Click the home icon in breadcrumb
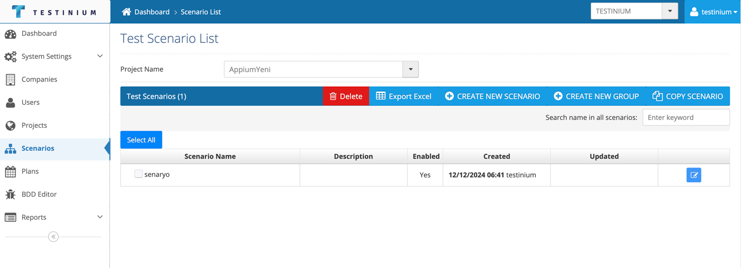Viewport: 741px width, 268px height. click(126, 12)
